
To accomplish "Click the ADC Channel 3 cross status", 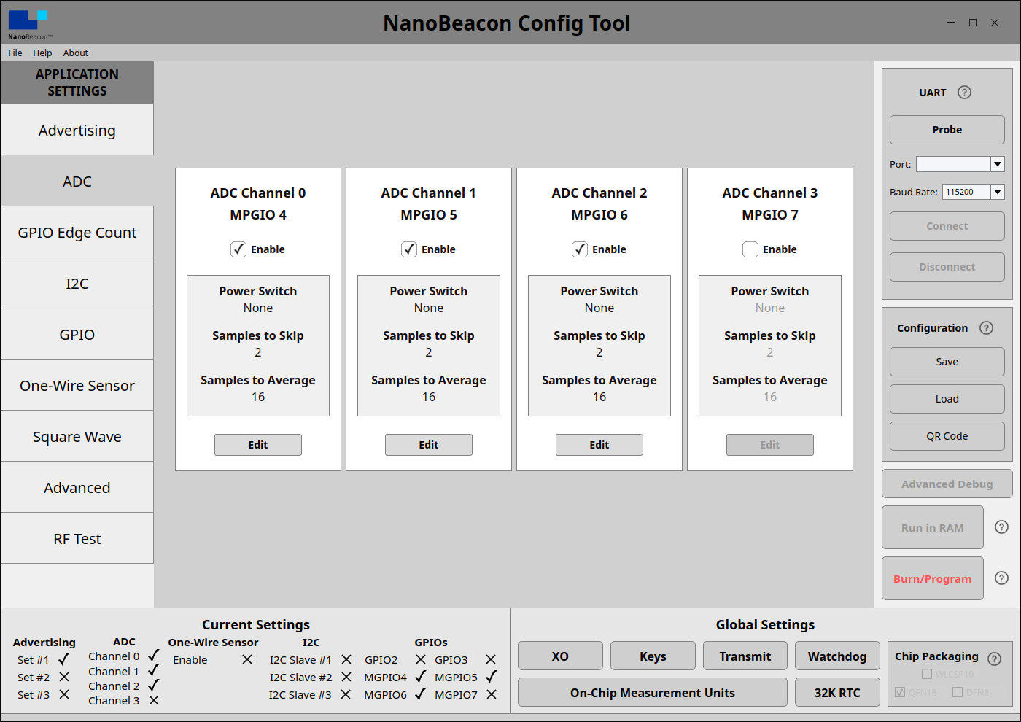I will (x=154, y=700).
